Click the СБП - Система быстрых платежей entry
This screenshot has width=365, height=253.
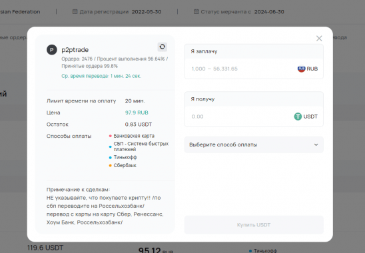(x=141, y=146)
